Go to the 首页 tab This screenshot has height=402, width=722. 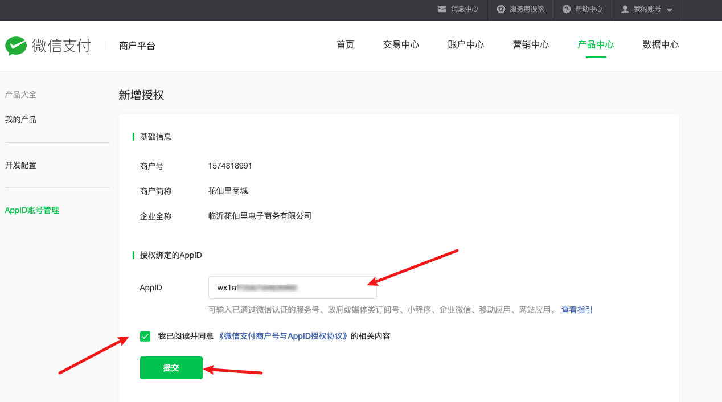[x=345, y=45]
